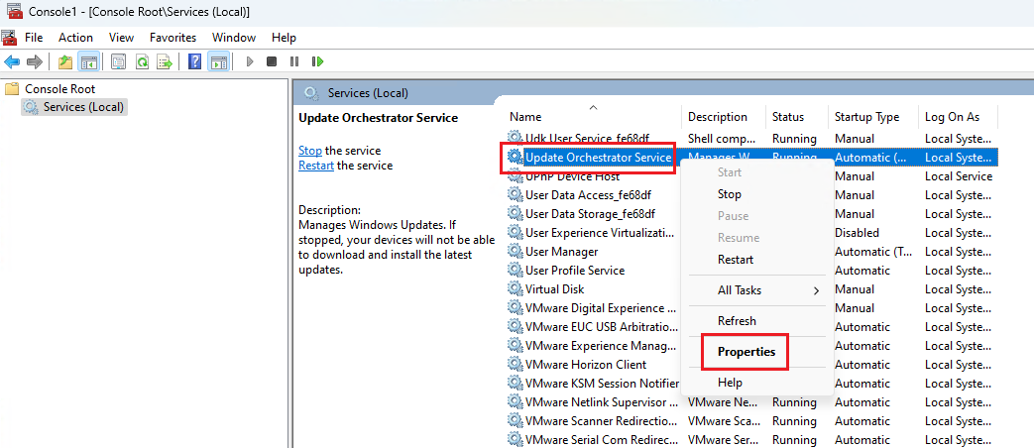This screenshot has height=448, width=1034.
Task: Click the Restart Service toolbar icon
Action: click(318, 61)
